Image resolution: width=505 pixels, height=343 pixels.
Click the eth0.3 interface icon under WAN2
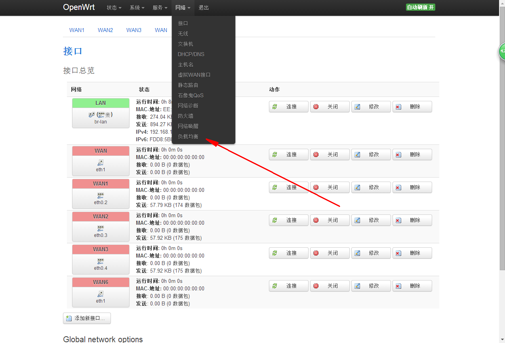coord(101,227)
